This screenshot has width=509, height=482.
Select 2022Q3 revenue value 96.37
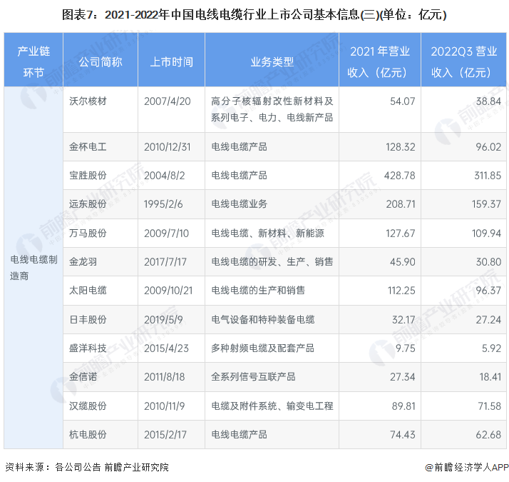[x=488, y=291]
